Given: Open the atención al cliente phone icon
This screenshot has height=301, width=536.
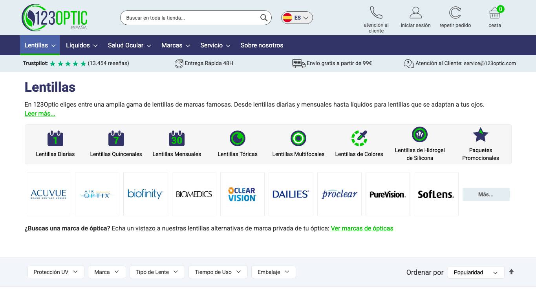Looking at the screenshot, I should [x=376, y=13].
